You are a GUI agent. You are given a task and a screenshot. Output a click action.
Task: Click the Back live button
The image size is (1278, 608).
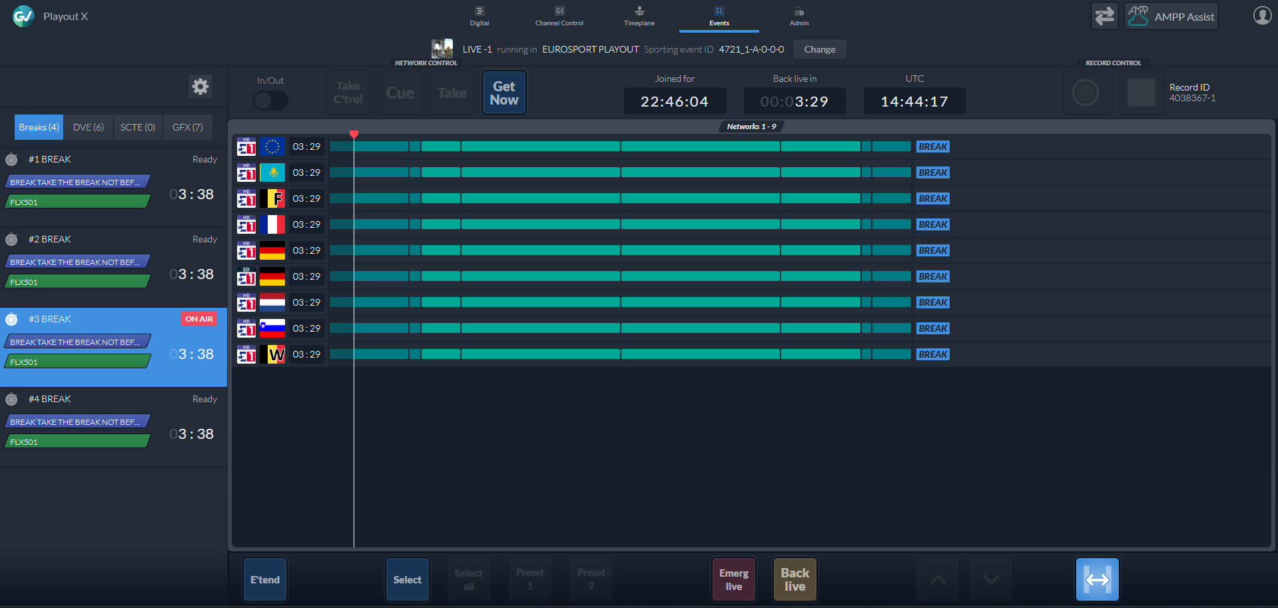[x=795, y=579]
